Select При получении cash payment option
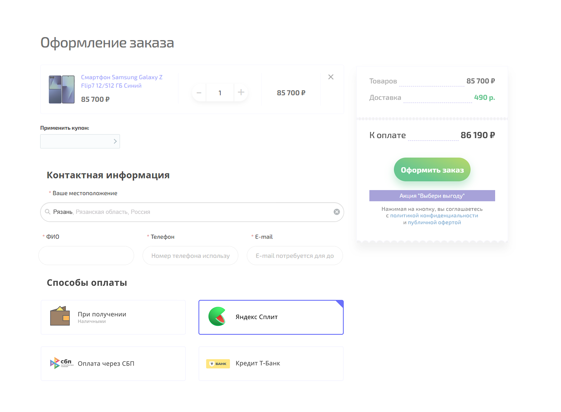 click(x=113, y=317)
